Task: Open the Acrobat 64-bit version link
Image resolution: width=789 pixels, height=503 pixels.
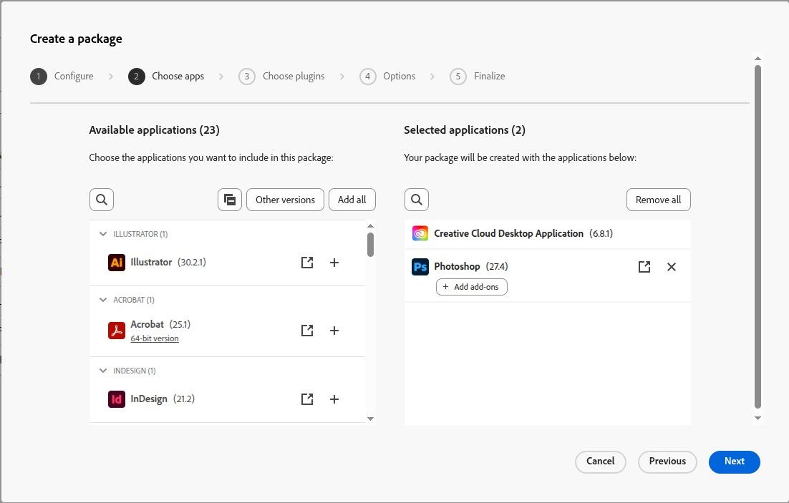Action: [x=155, y=338]
